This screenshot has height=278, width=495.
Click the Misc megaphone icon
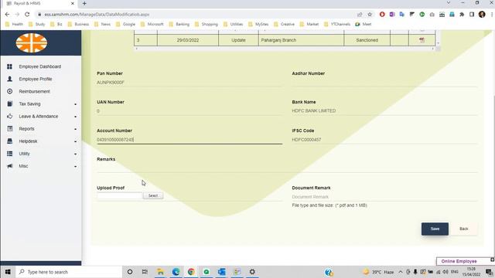(10, 166)
